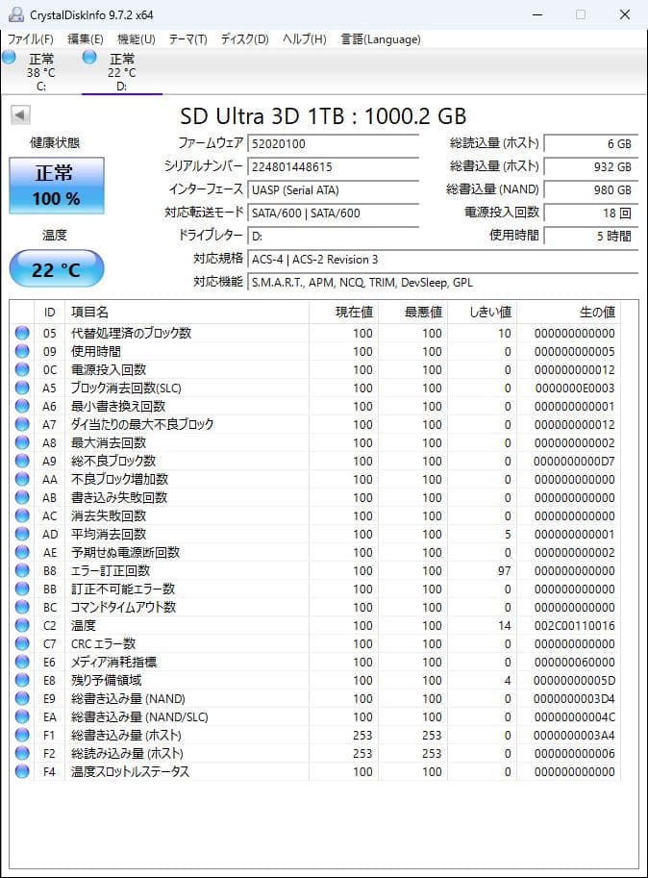This screenshot has height=878, width=648.
Task: Click total host reads value 6 GB
Action: pyautogui.click(x=591, y=143)
